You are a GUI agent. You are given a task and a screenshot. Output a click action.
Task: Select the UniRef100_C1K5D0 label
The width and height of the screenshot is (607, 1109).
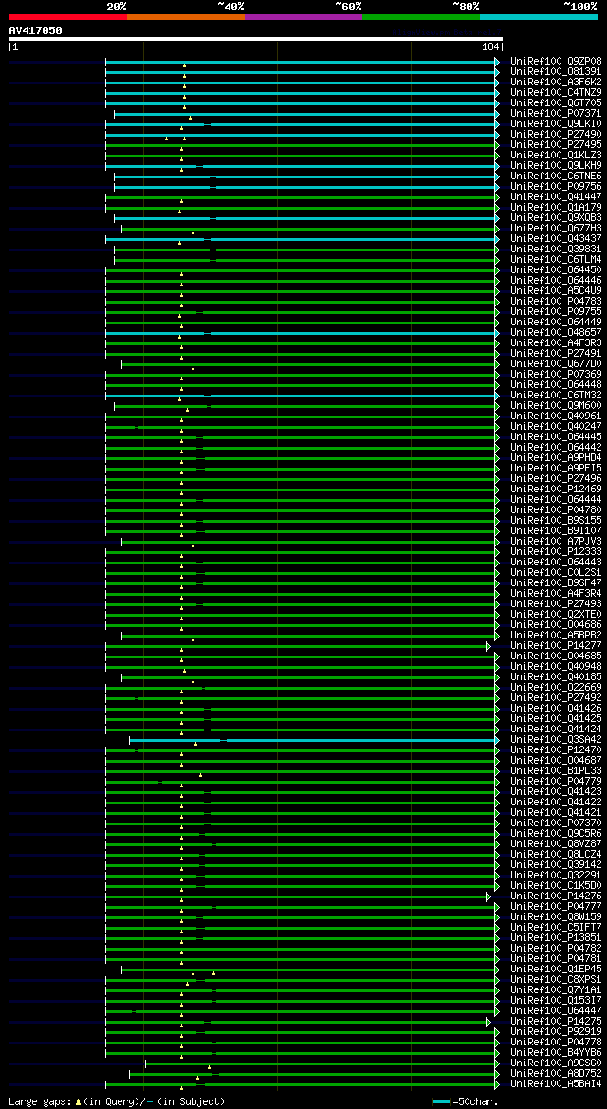pyautogui.click(x=556, y=885)
